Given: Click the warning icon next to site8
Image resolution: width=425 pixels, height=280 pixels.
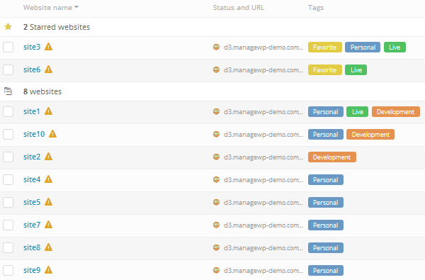Looking at the screenshot, I should click(x=48, y=247).
